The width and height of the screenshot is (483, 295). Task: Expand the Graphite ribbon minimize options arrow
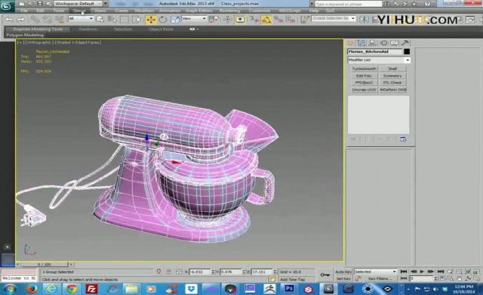(198, 29)
